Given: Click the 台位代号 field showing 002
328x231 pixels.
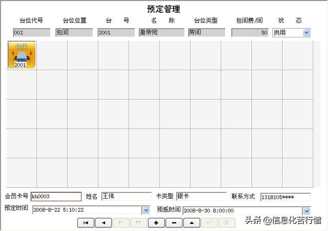Looking at the screenshot, I should pos(31,33).
